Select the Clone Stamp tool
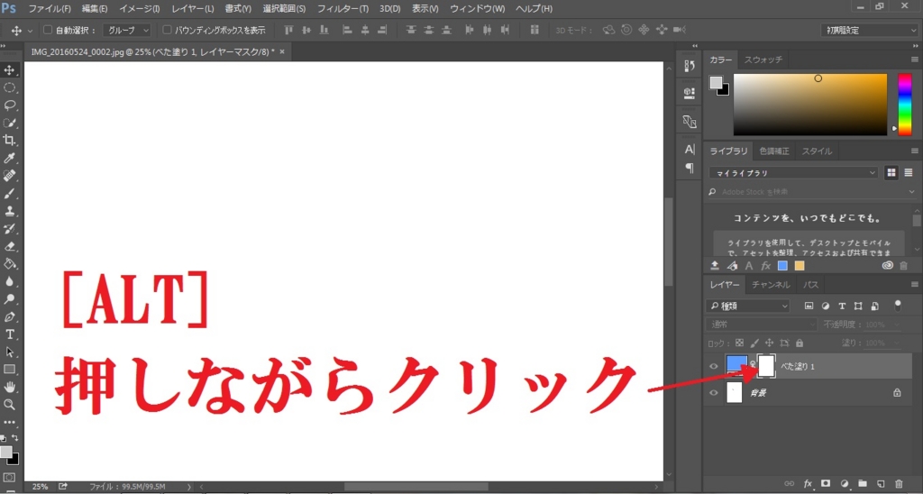This screenshot has width=923, height=494. coord(9,211)
